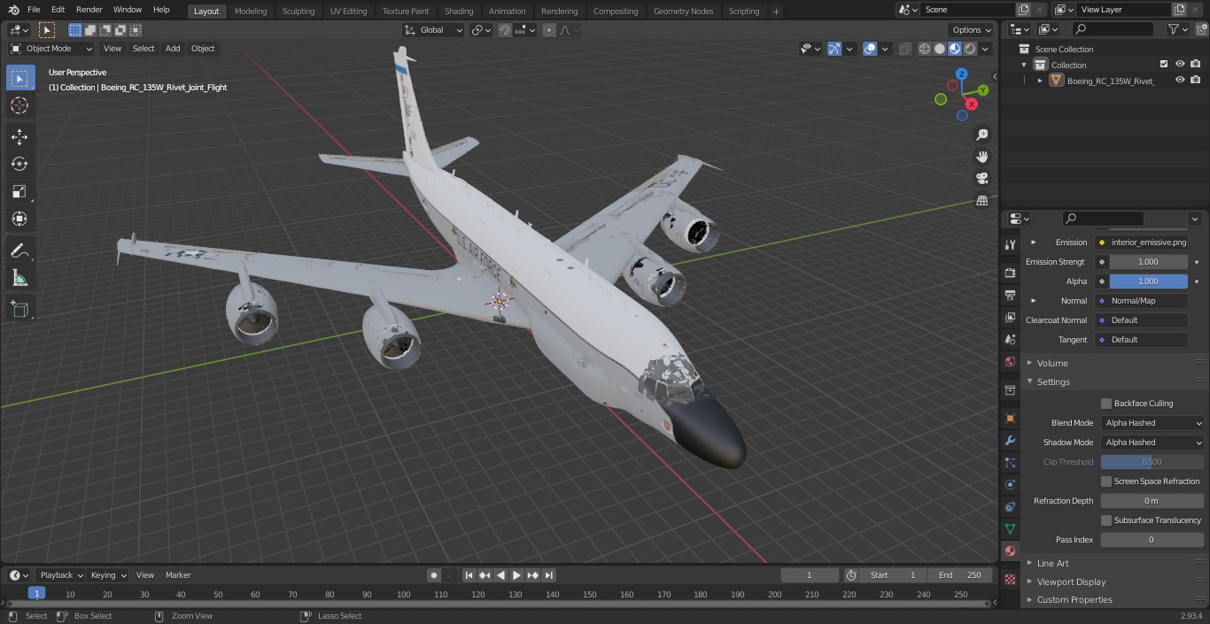Expand Boeing_RC_135W item in outliner
1210x624 pixels.
click(x=1040, y=81)
